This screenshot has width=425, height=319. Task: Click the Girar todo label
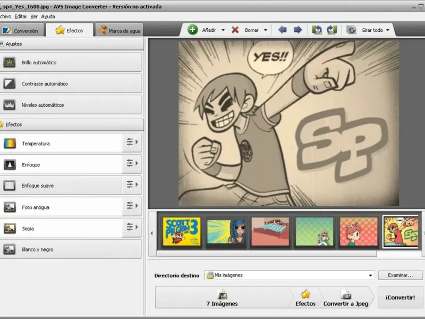372,30
